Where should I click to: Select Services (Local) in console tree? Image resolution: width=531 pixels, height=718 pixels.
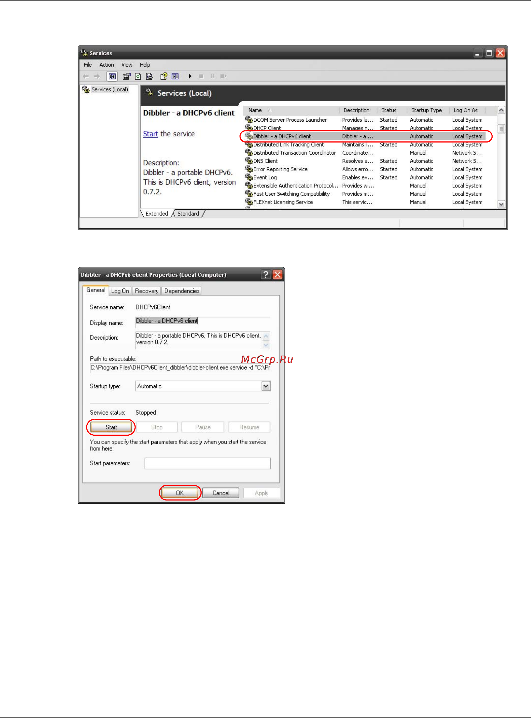[110, 90]
